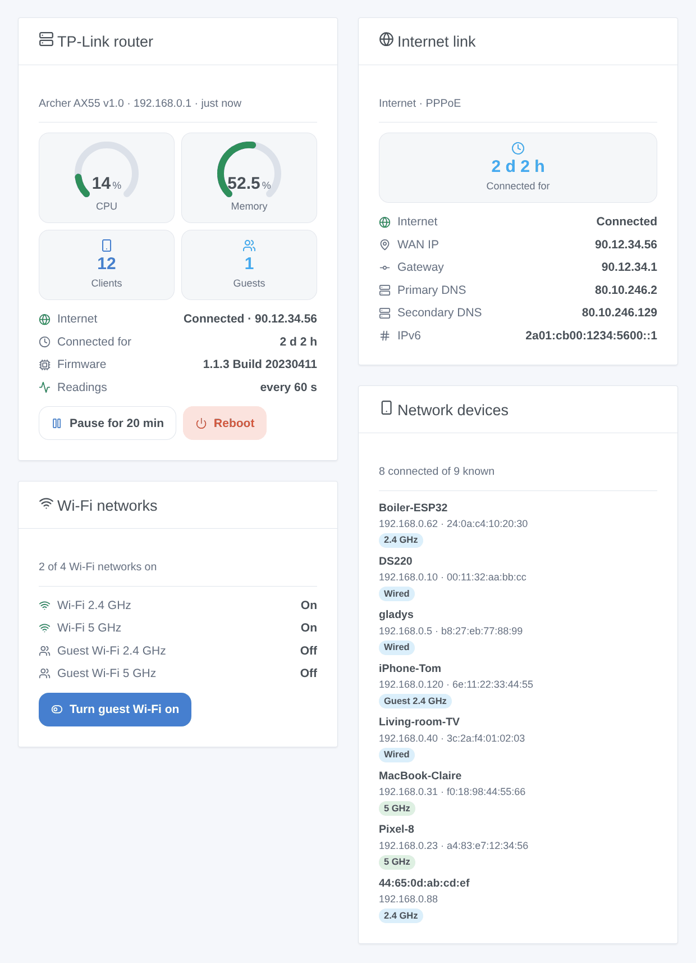Click the gateway icon beside Gateway
Screen dimensions: 696x963
(x=385, y=268)
